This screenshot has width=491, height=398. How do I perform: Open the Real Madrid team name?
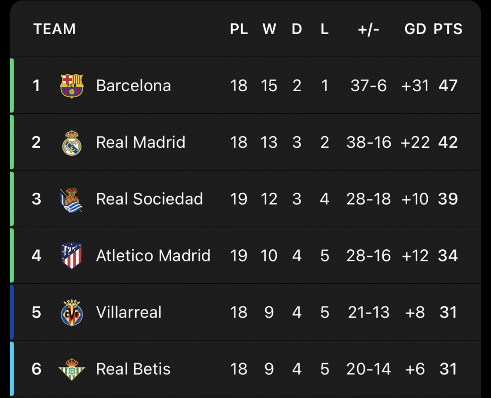point(140,142)
